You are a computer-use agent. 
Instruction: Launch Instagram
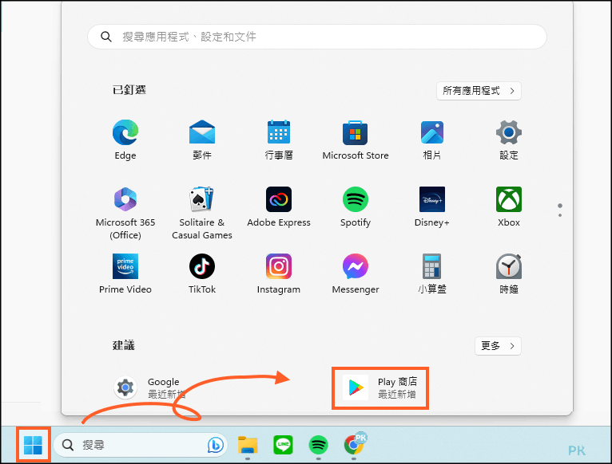(x=279, y=274)
